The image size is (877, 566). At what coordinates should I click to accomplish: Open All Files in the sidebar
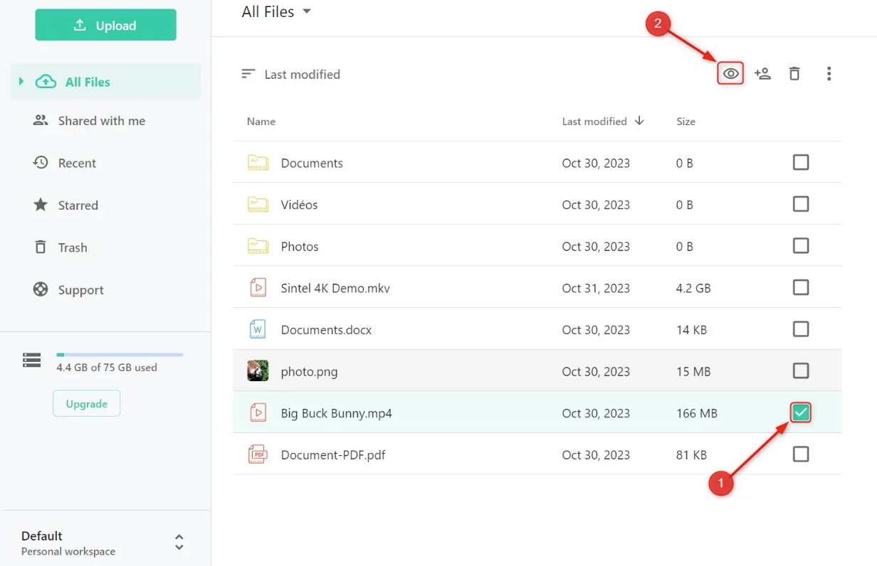coord(105,82)
